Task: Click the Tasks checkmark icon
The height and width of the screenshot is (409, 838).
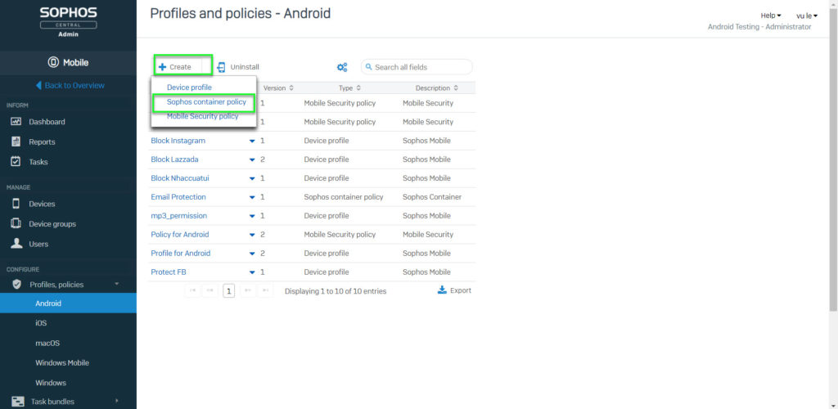Action: tap(16, 161)
